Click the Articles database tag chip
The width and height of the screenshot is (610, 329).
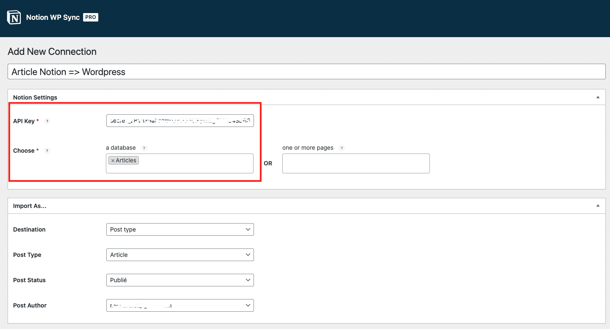(124, 160)
